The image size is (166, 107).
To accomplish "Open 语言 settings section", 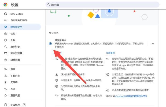I will 13,69.
